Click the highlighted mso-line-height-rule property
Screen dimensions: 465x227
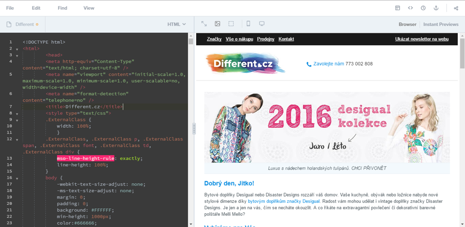tap(86, 158)
